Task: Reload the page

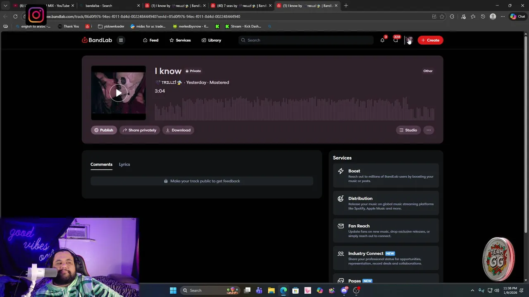Action: pos(15,16)
